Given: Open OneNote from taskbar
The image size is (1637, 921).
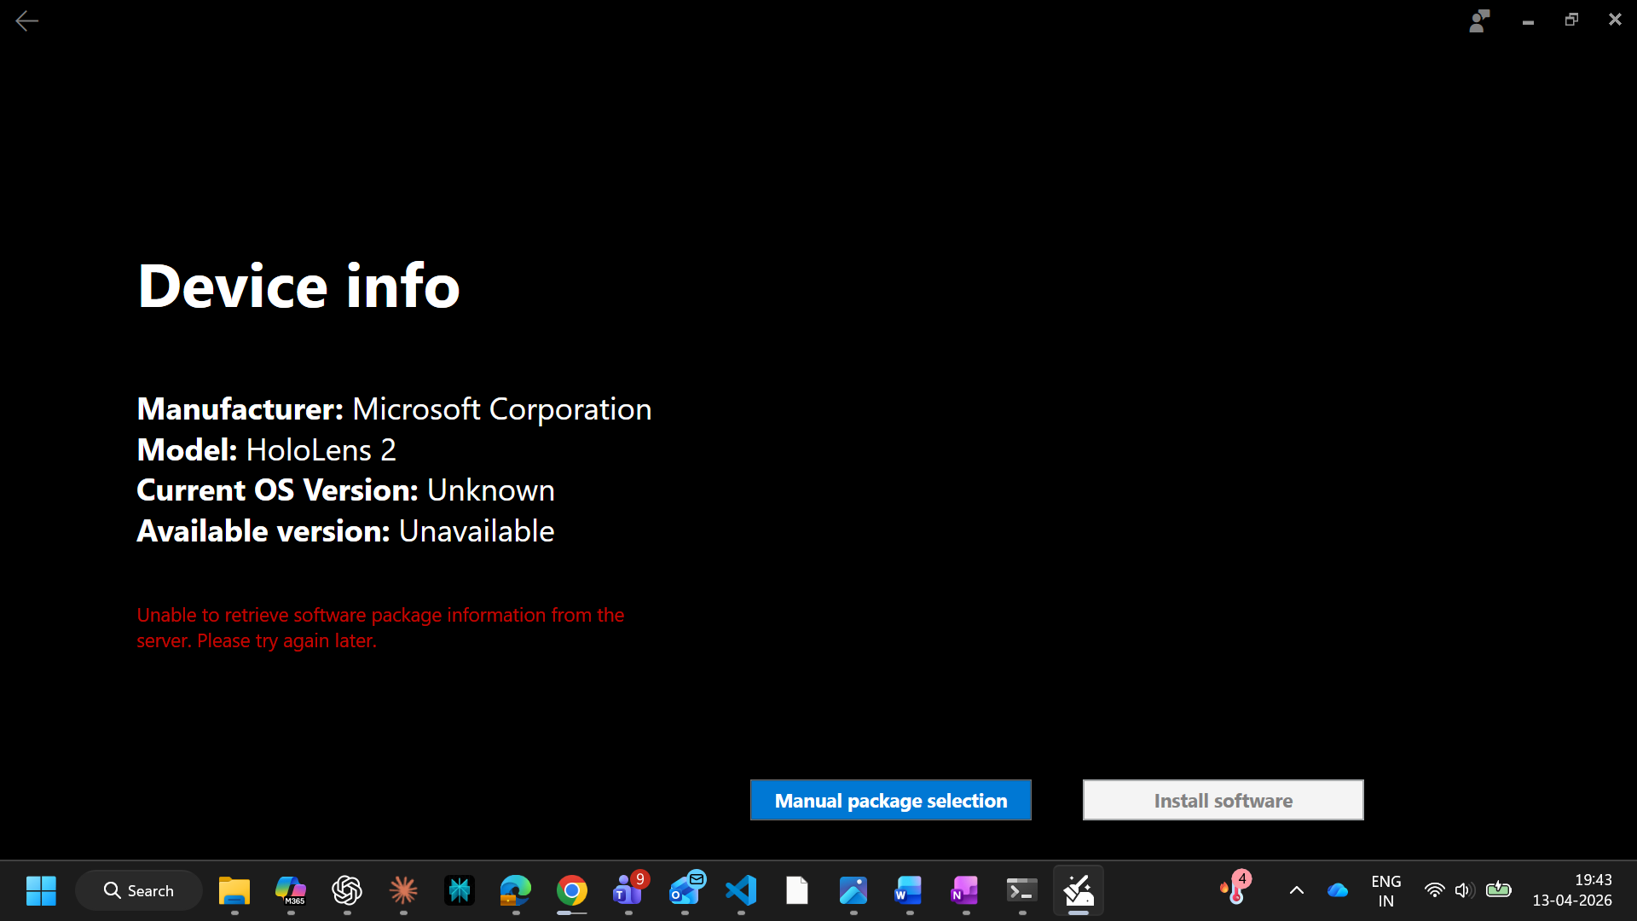Looking at the screenshot, I should [x=965, y=890].
